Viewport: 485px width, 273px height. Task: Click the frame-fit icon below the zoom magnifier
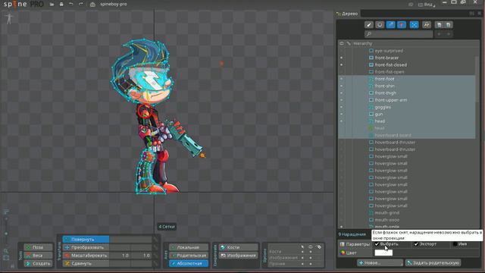click(6, 258)
